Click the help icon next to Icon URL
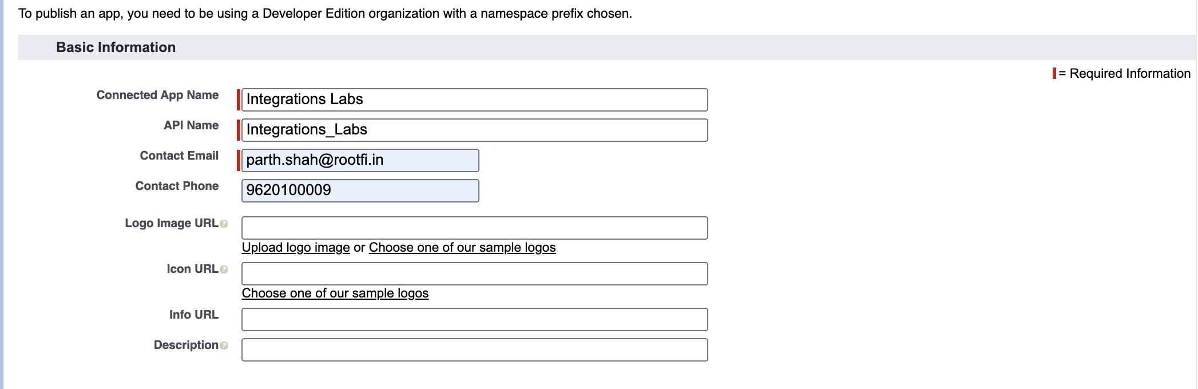The image size is (1198, 389). point(224,269)
